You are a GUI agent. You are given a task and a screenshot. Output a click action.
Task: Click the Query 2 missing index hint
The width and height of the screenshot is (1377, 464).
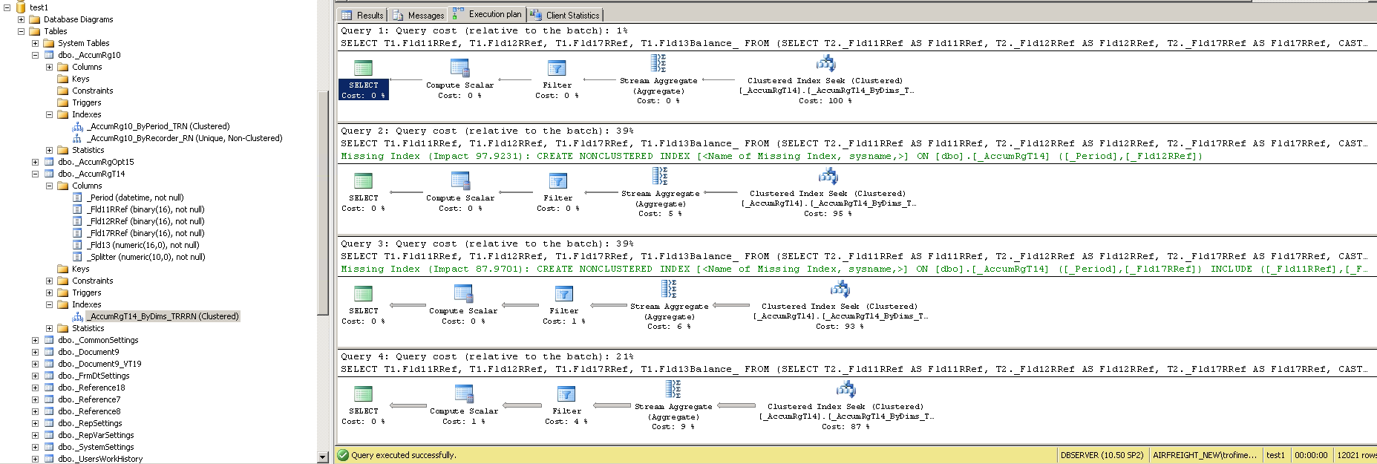(x=771, y=156)
